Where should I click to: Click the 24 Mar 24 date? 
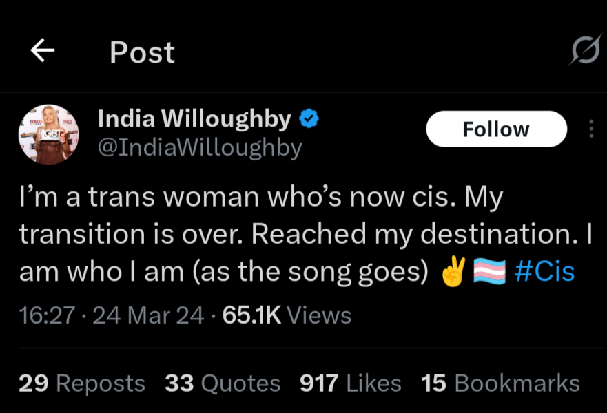pos(148,315)
